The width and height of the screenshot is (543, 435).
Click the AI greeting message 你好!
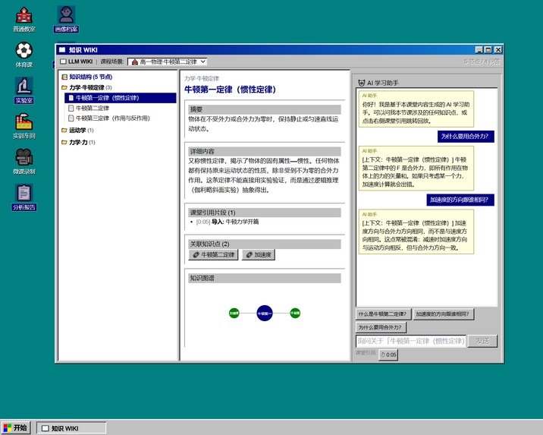tap(416, 109)
